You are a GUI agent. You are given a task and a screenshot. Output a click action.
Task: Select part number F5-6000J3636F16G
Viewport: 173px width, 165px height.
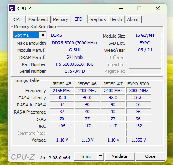click(x=75, y=64)
